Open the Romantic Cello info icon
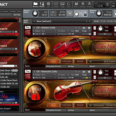This screenshot has height=116, width=116. click(x=89, y=72)
